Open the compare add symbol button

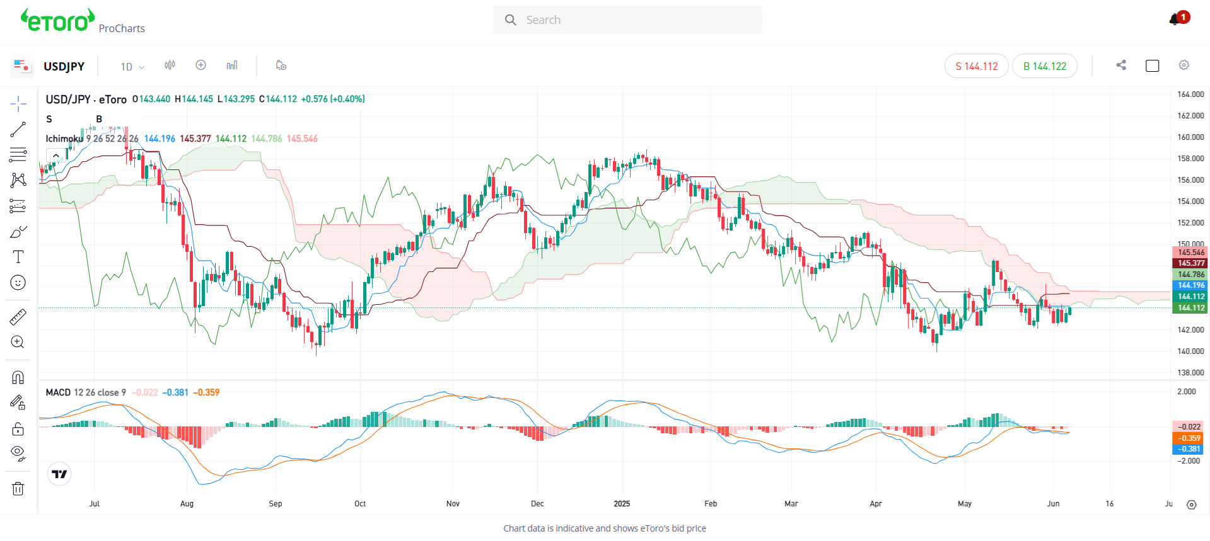click(201, 65)
